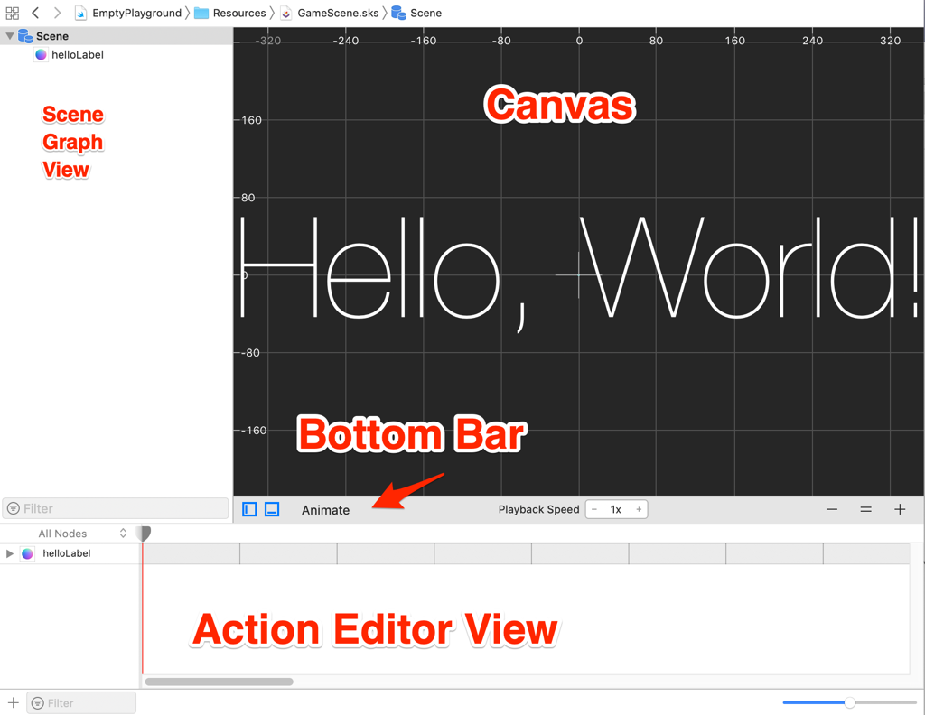Decrease playback speed with the minus stepper
The height and width of the screenshot is (715, 925).
pos(594,510)
